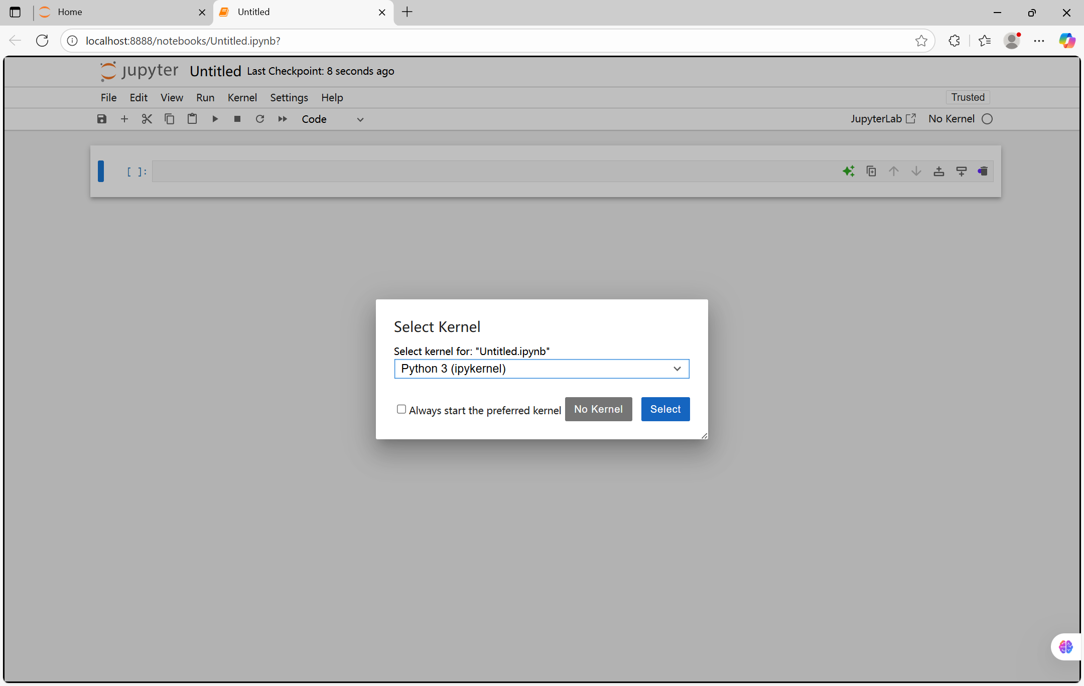Click the kernel status circle indicator
The image size is (1084, 686).
(987, 119)
